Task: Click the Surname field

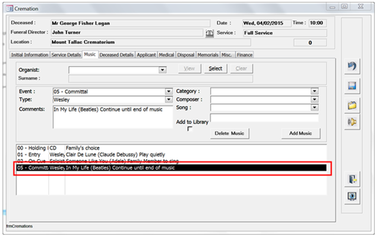Action: point(160,78)
